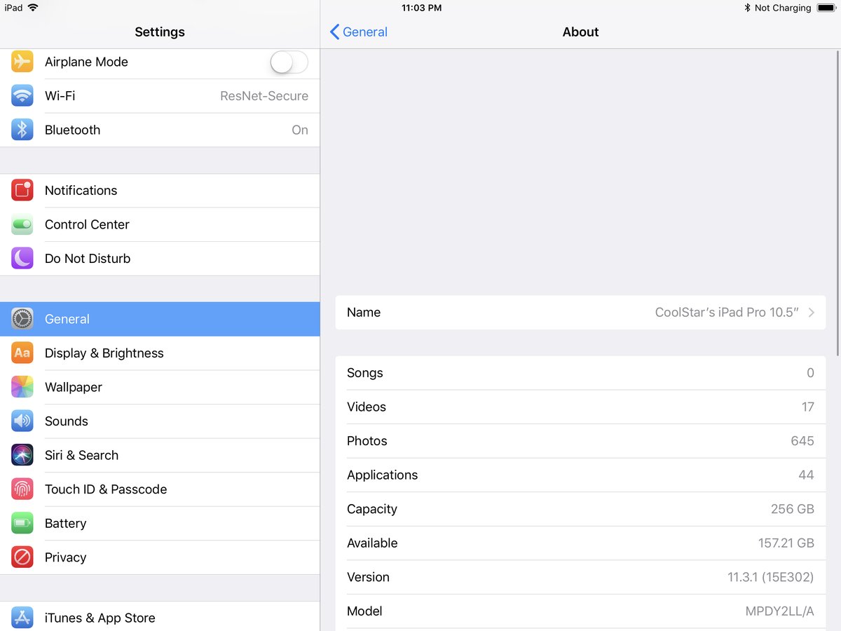The image size is (841, 631).
Task: Go back to General
Action: [358, 32]
